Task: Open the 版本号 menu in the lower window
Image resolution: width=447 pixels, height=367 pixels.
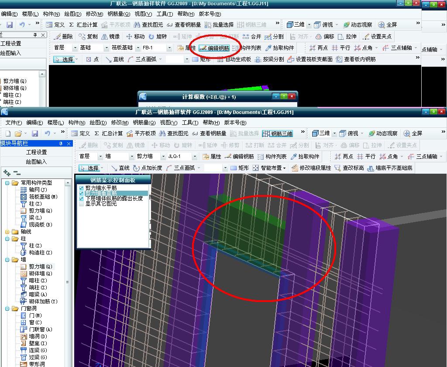Action: [235, 123]
